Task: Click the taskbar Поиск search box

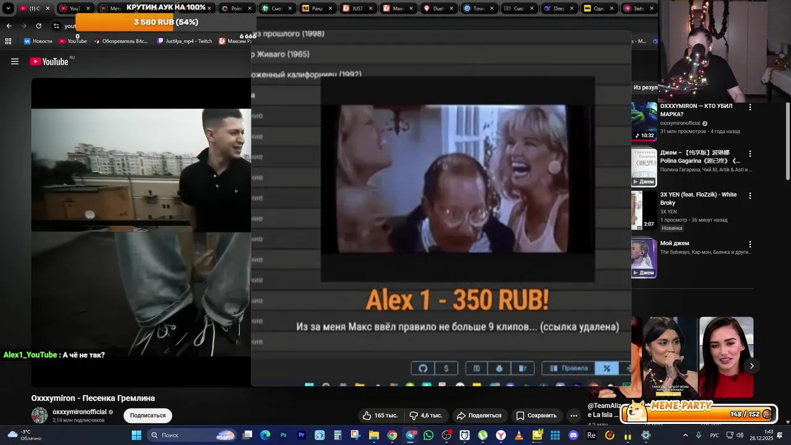Action: [x=193, y=435]
